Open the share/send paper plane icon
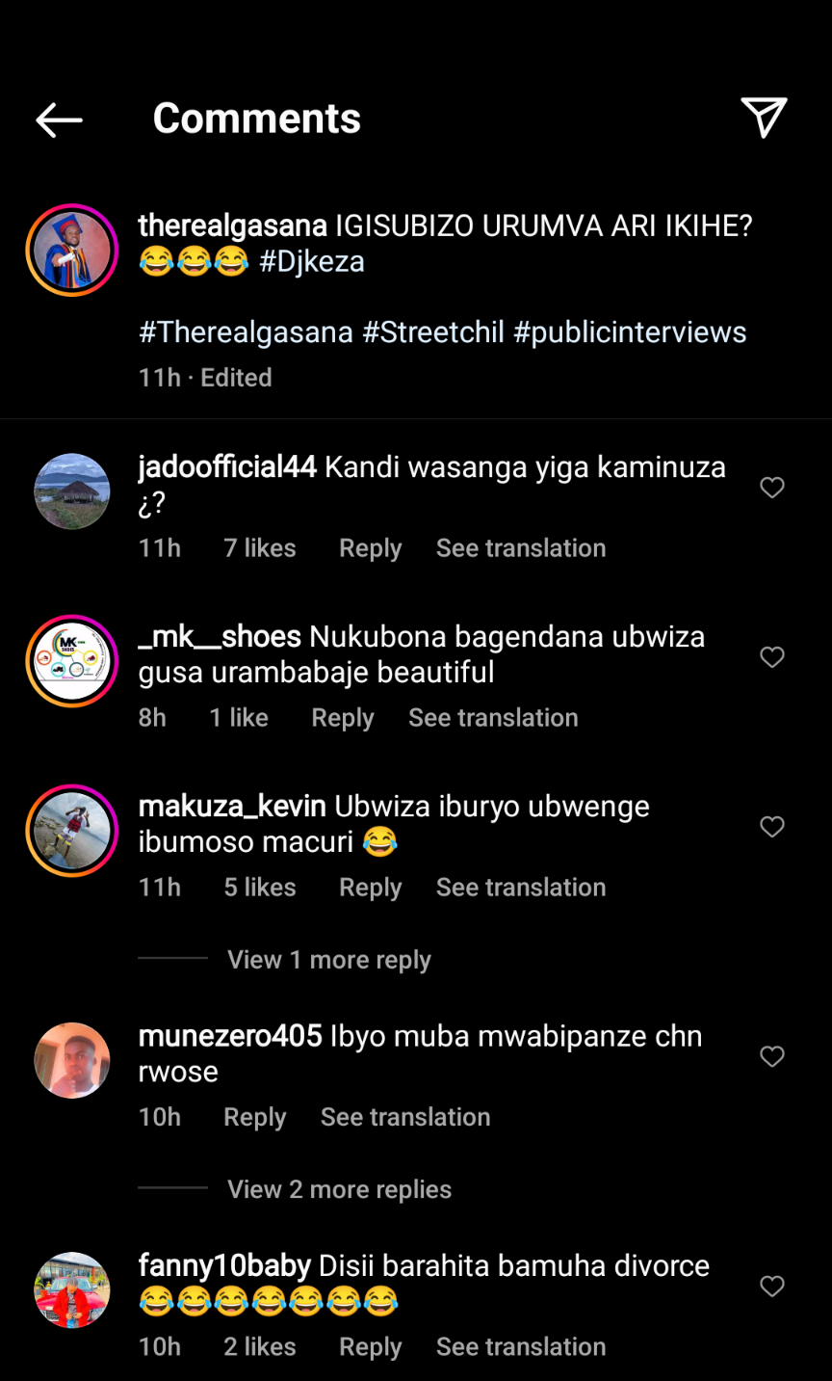832x1381 pixels. tap(765, 118)
